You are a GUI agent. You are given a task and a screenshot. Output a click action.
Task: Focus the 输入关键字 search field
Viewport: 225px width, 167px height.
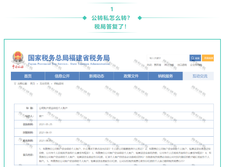tap(168, 58)
